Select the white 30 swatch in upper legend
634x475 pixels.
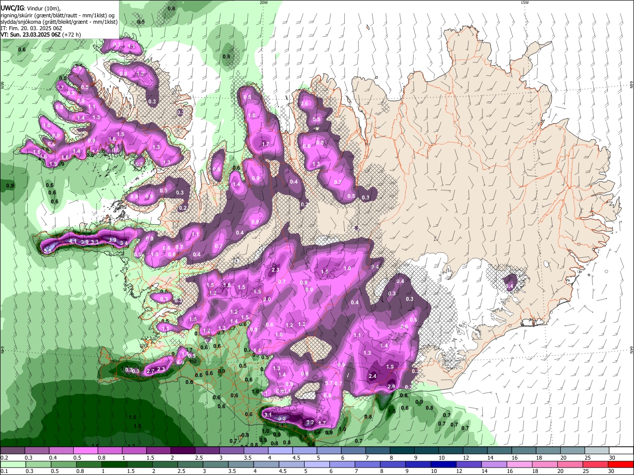[x=621, y=450]
